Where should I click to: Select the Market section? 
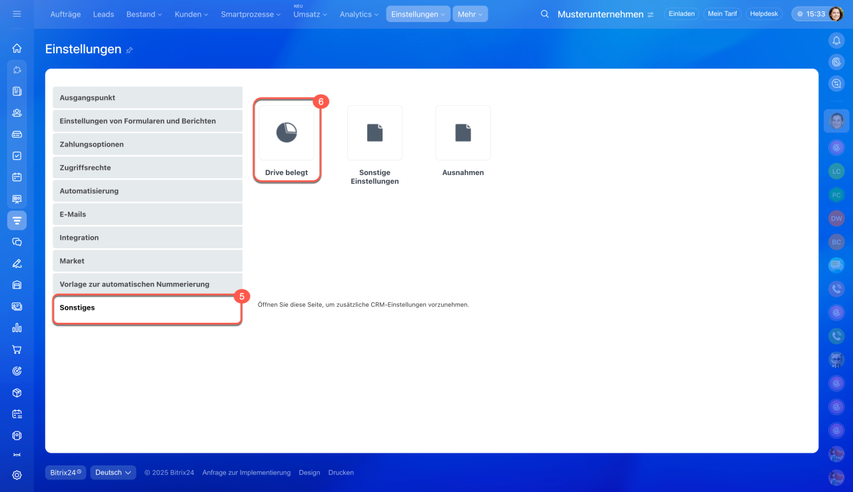point(147,261)
